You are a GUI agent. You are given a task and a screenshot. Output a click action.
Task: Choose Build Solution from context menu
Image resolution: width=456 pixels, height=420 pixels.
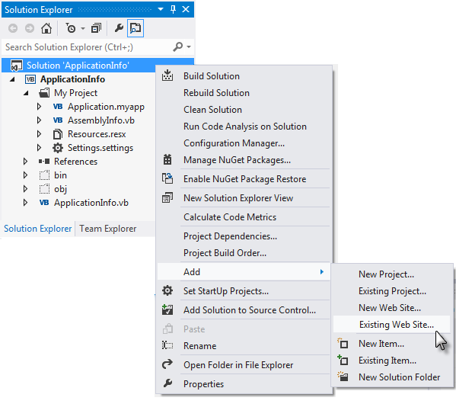(212, 76)
